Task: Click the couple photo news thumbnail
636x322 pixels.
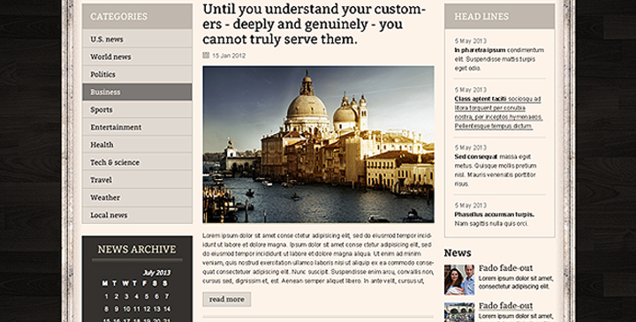Action: (x=459, y=280)
